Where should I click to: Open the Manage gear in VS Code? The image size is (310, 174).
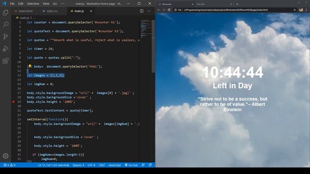click(x=5, y=156)
